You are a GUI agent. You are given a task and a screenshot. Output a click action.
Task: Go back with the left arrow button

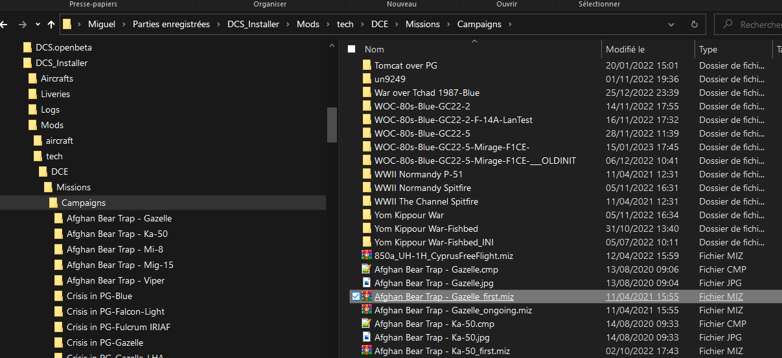pos(4,25)
